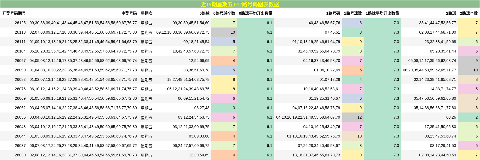
Task: Click 2路球 cell 08,20,35,44,53,59,62,65,71,77
Action: tap(430, 70)
